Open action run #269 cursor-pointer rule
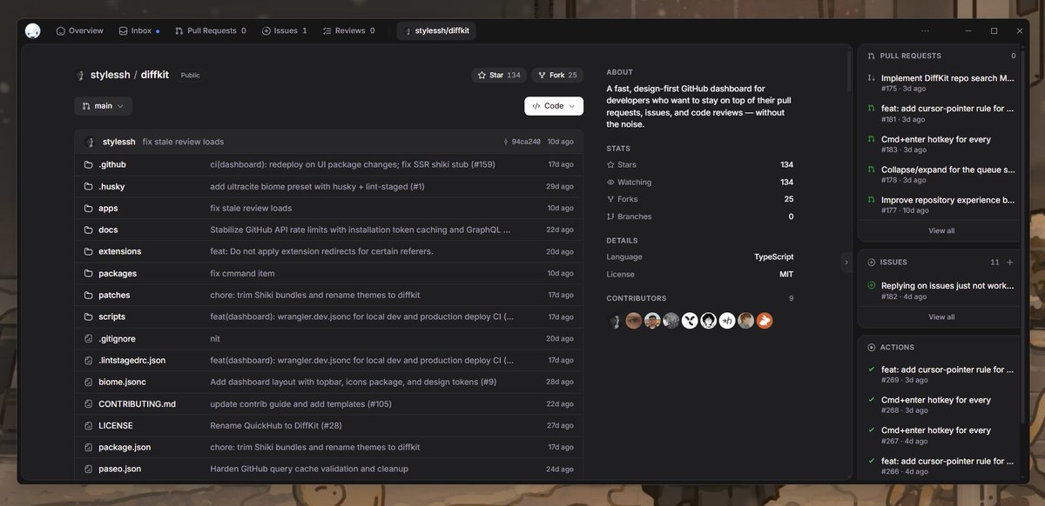Screen dimensions: 1045x506 940,375
